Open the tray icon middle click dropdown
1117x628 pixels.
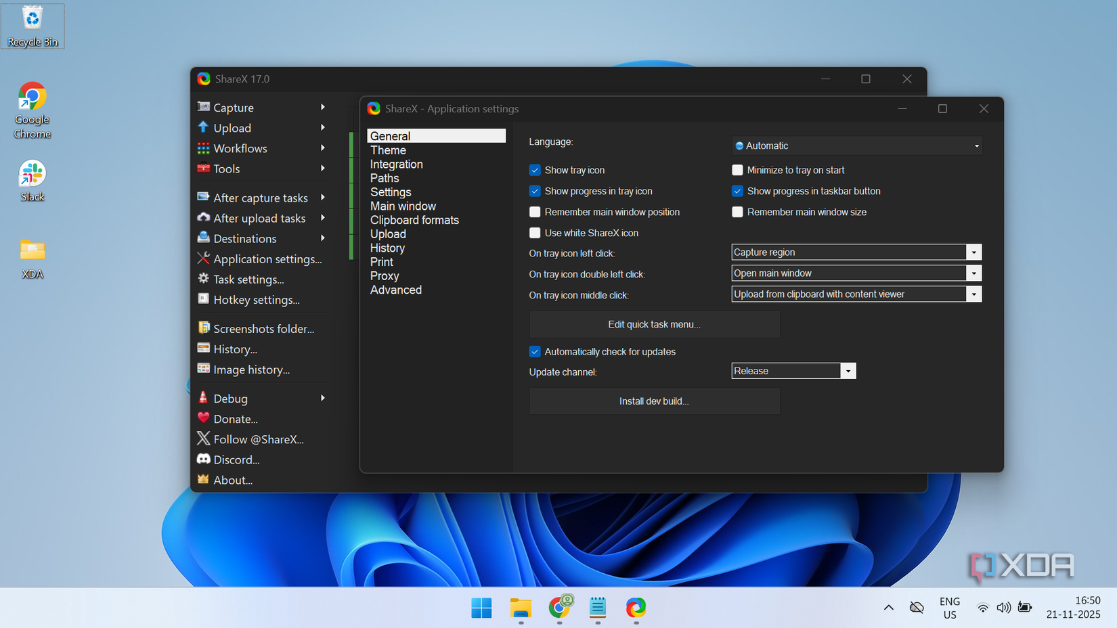point(856,294)
